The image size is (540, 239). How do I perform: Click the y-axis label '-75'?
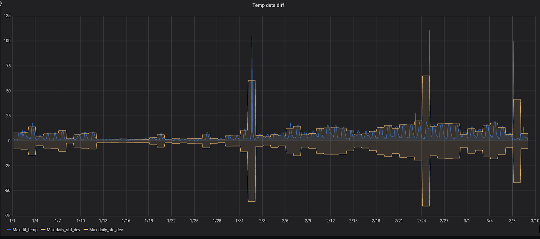pos(7,215)
